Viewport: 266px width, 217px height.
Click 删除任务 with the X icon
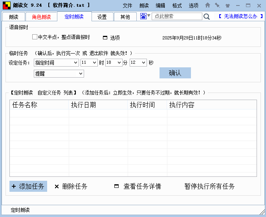click(x=71, y=186)
